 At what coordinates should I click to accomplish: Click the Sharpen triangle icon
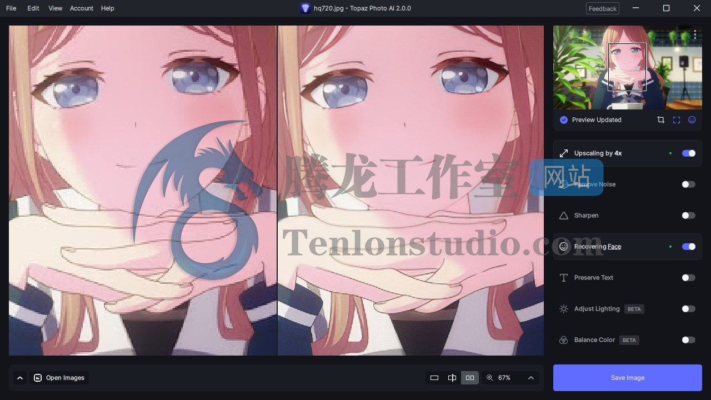564,216
